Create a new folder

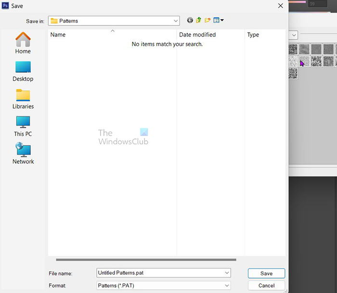pyautogui.click(x=207, y=20)
